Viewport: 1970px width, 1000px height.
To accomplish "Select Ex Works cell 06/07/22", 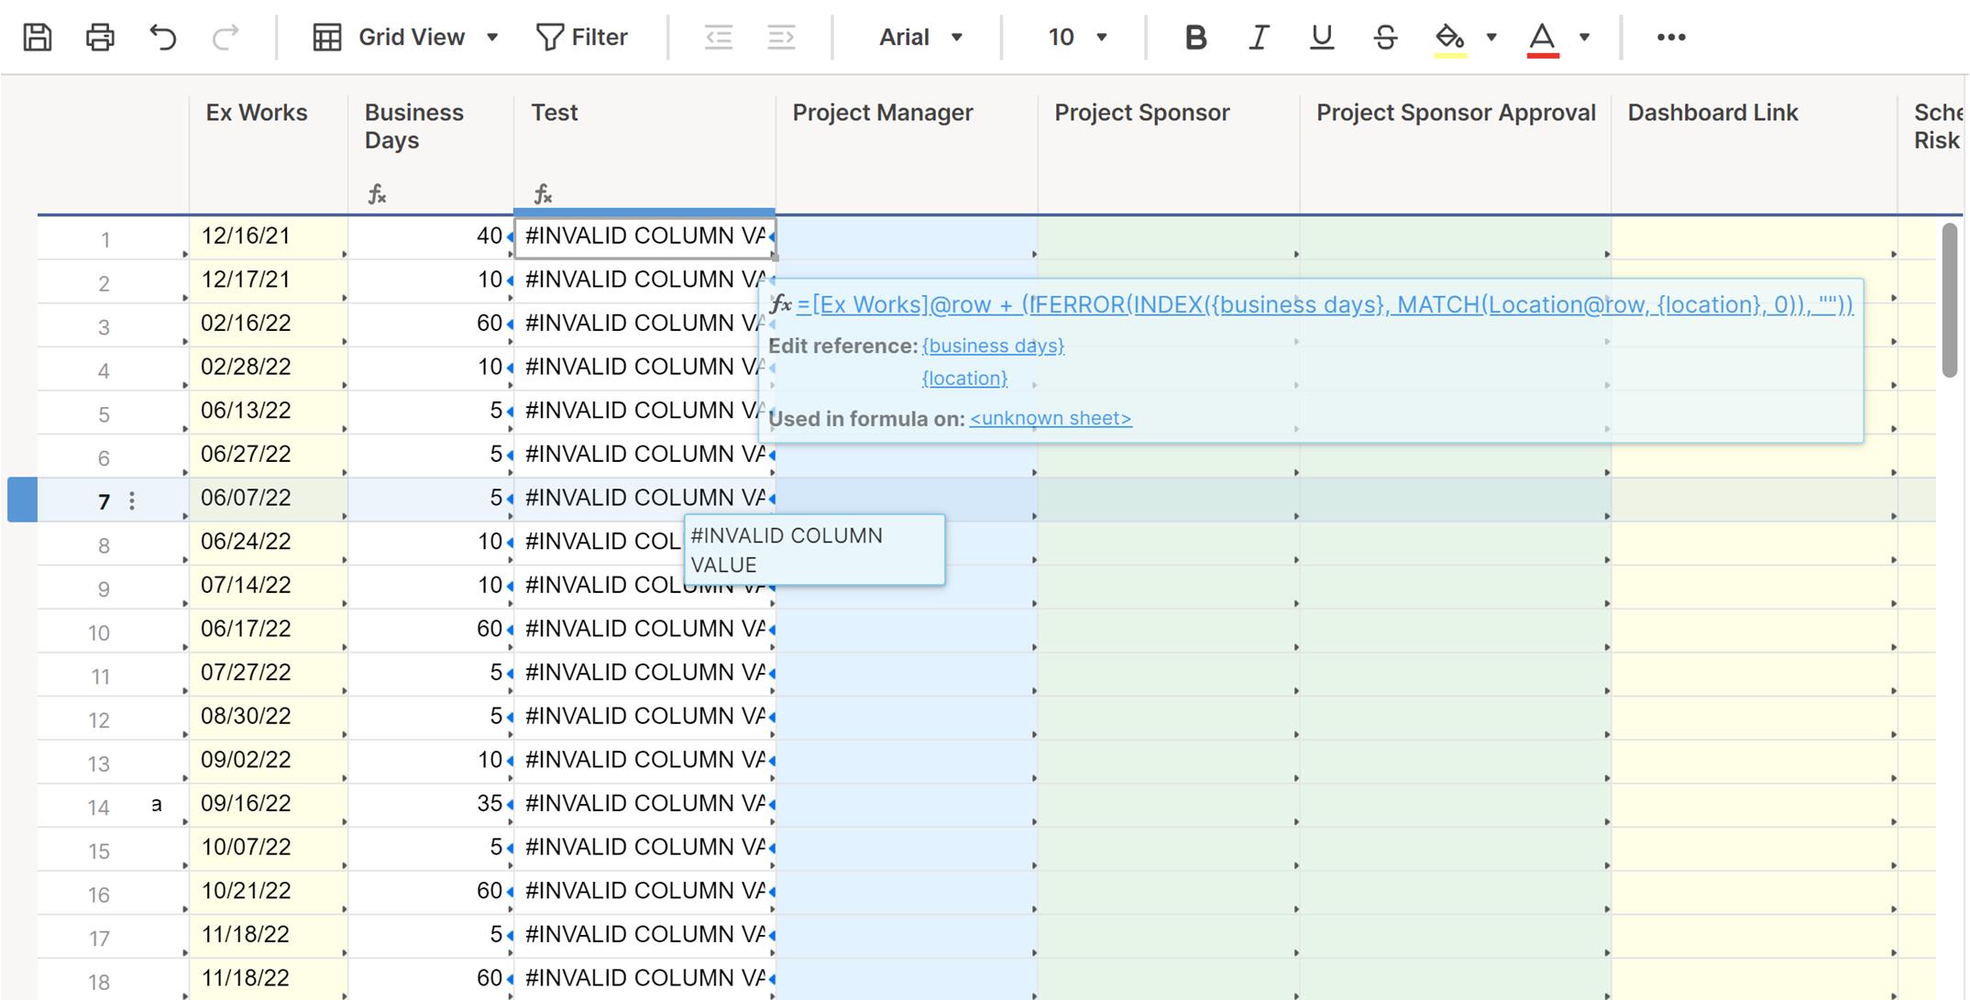I will [269, 499].
